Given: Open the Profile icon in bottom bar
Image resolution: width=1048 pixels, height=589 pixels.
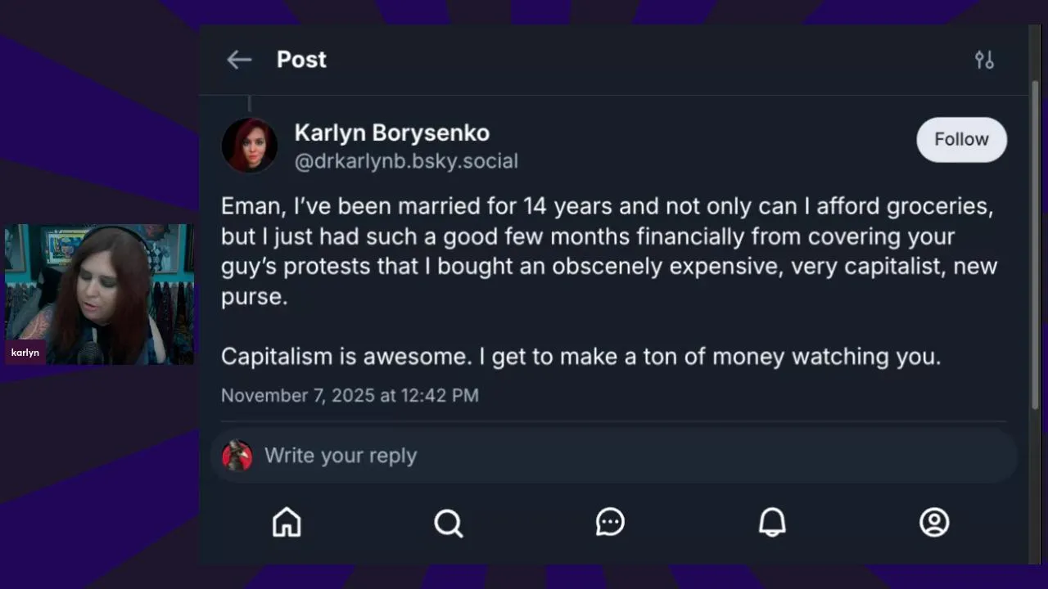Looking at the screenshot, I should [x=934, y=522].
